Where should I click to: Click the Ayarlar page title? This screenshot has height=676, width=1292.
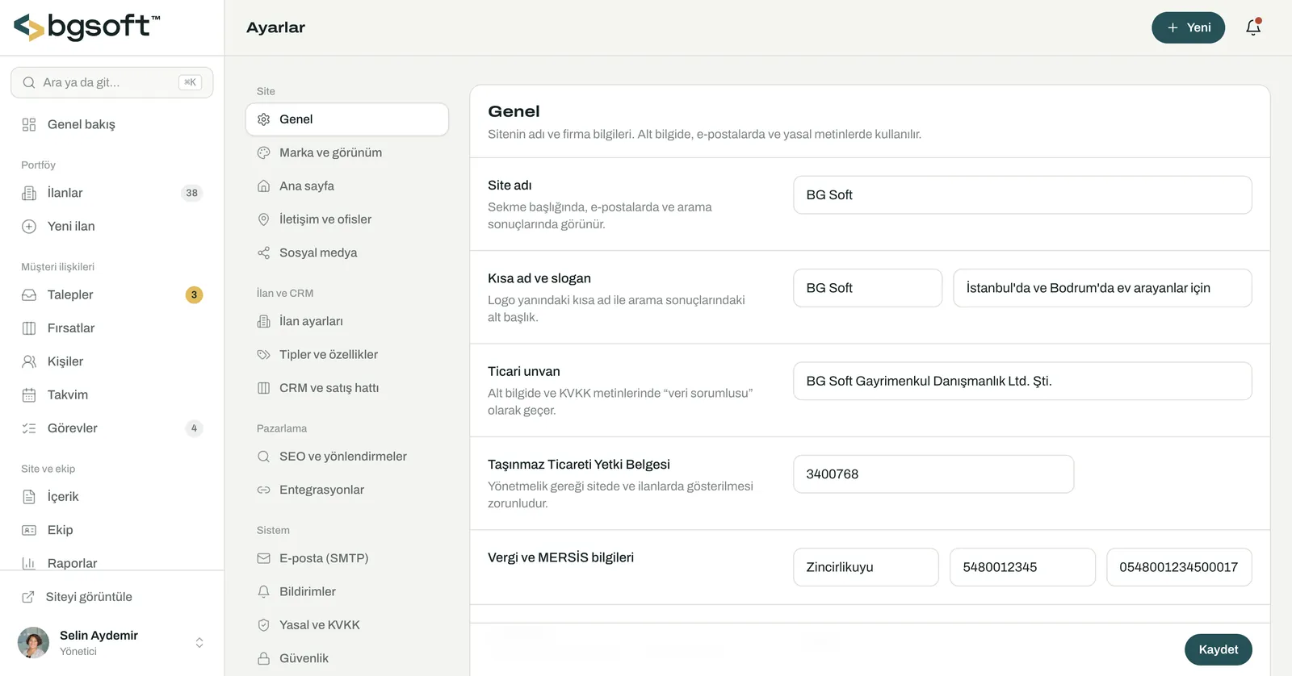275,27
